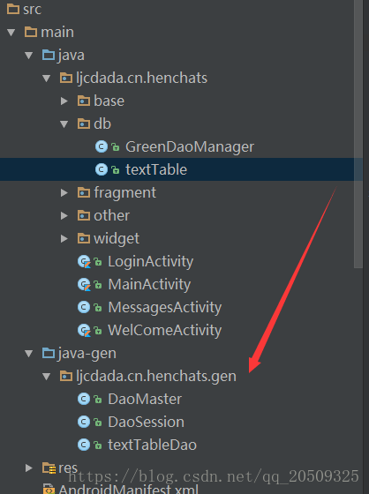Collapse the java-gen folder arrow
Image resolution: width=369 pixels, height=494 pixels.
click(29, 354)
